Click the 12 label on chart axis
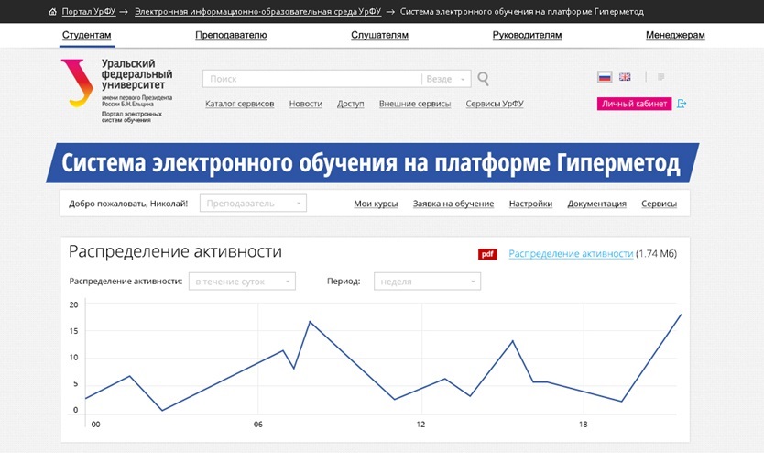The image size is (764, 453). coord(420,425)
